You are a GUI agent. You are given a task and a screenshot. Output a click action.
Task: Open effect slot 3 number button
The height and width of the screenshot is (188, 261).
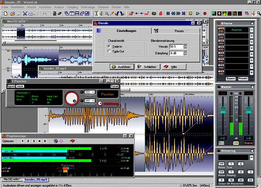pyautogui.click(x=252, y=42)
